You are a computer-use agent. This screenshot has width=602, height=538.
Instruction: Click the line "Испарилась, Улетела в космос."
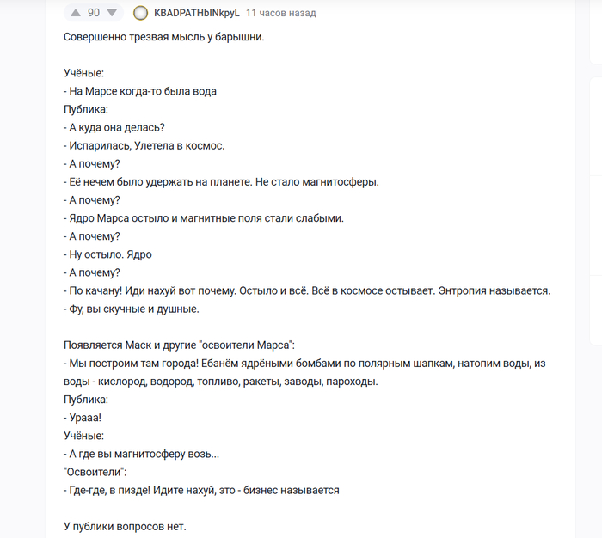pos(146,145)
